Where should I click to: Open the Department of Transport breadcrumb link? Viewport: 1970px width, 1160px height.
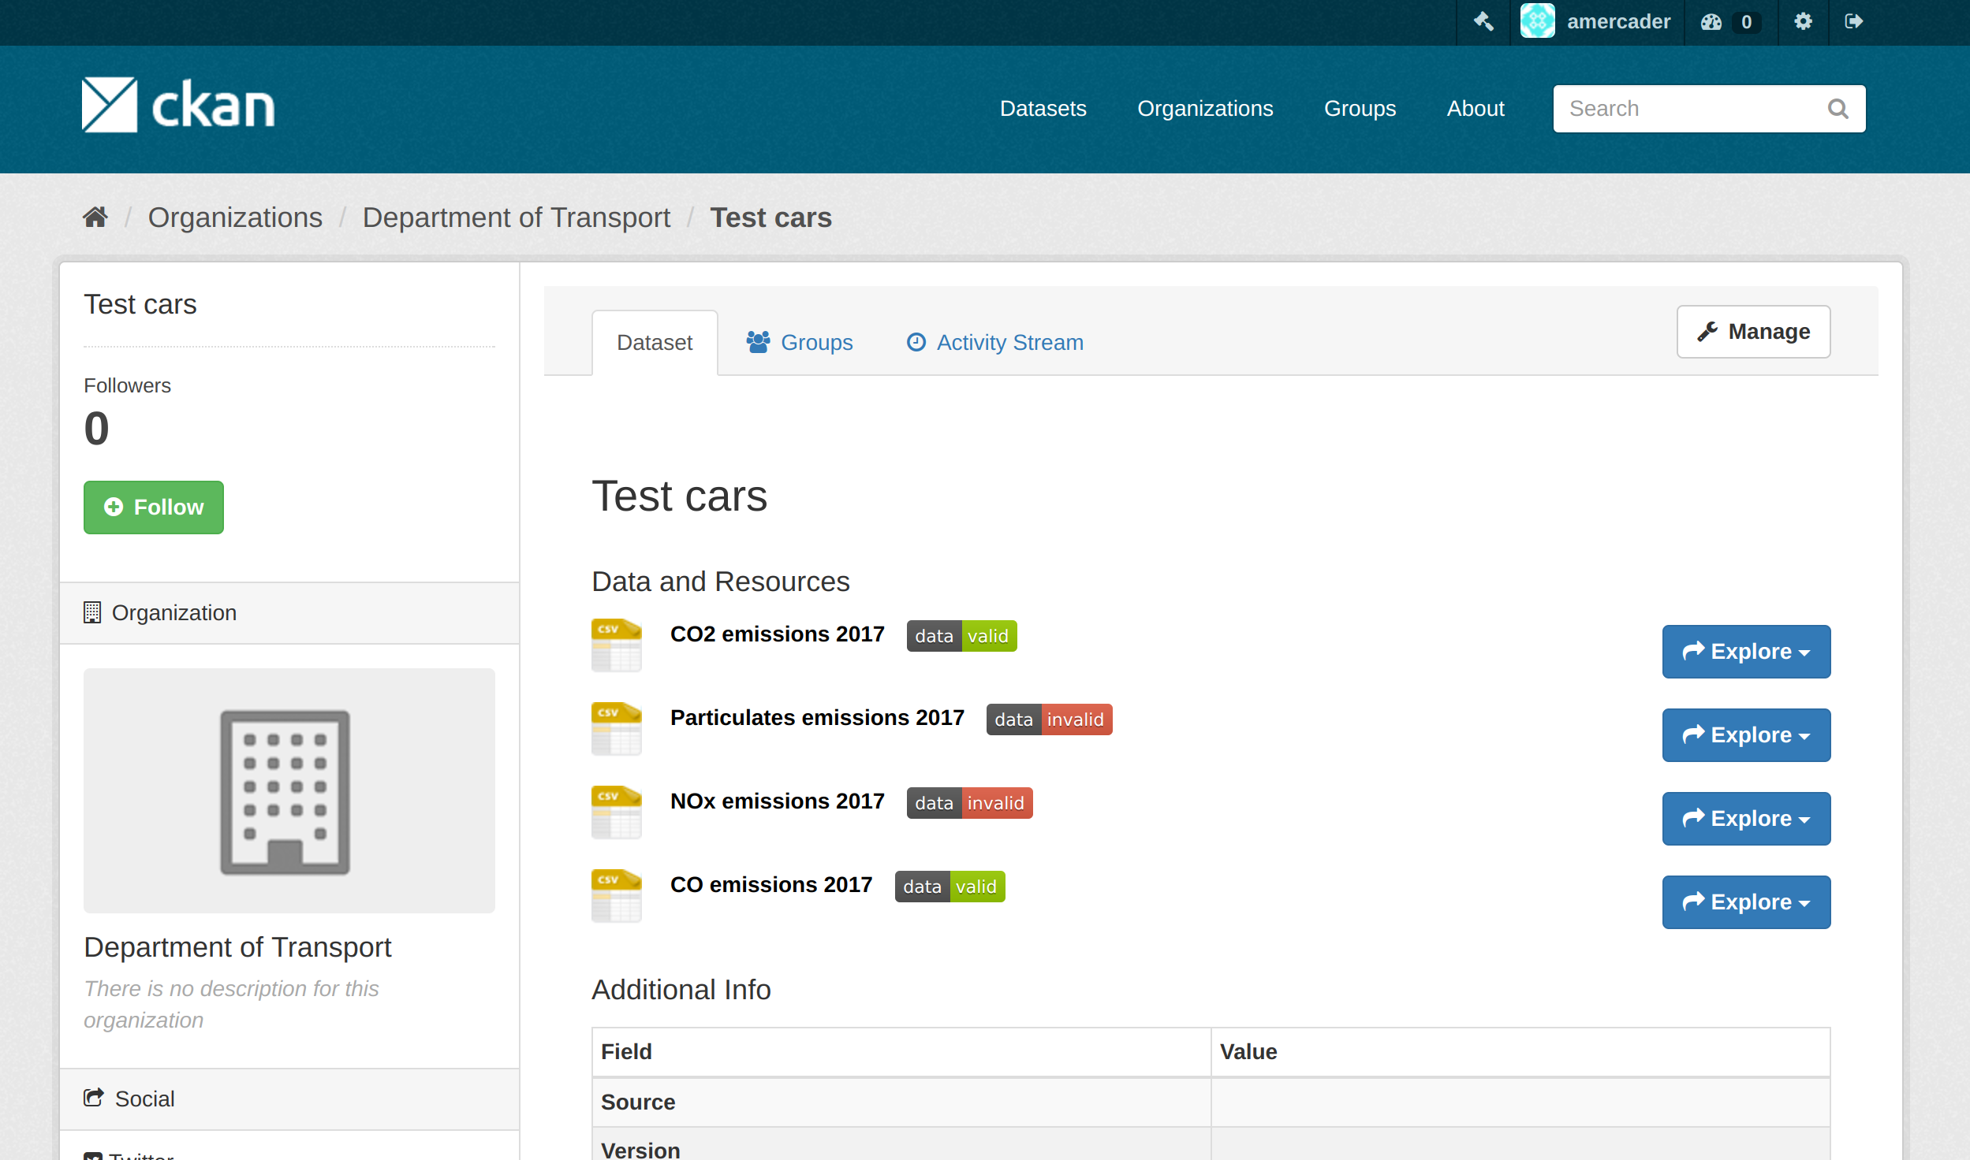[x=517, y=217]
